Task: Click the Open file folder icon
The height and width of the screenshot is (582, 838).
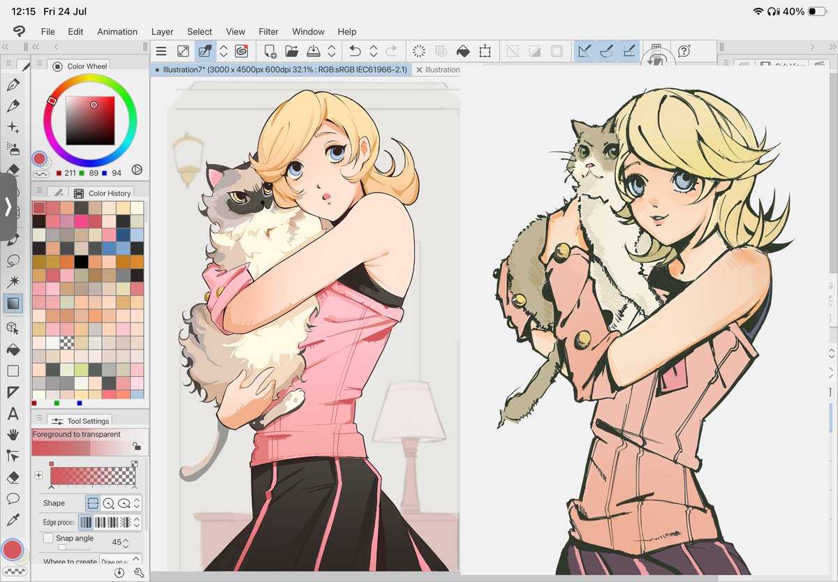Action: point(292,51)
